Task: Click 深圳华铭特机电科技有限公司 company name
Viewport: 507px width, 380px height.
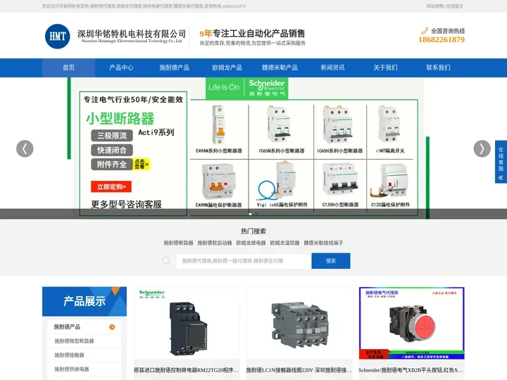Action: (132, 34)
